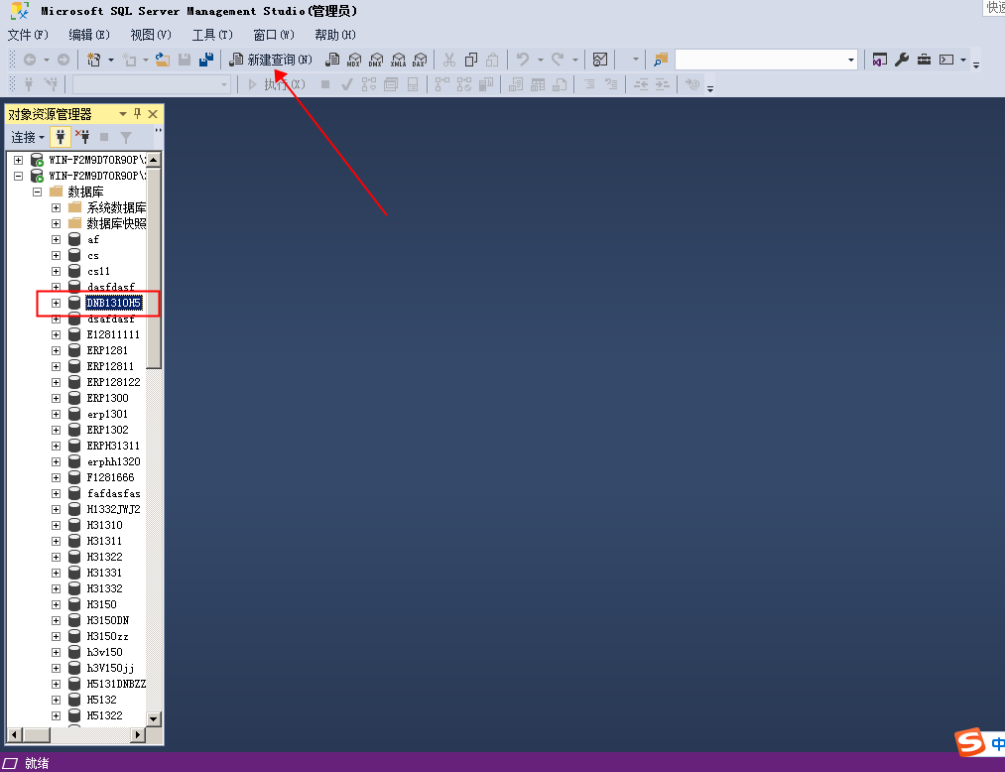Click the Save All icon

tap(205, 61)
